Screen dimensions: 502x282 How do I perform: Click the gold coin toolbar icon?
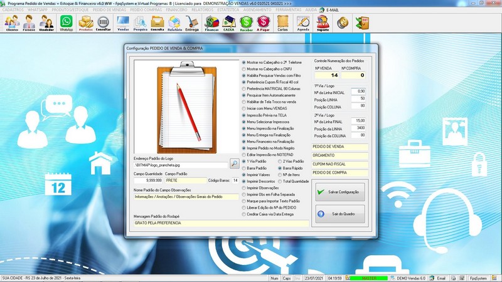343,23
